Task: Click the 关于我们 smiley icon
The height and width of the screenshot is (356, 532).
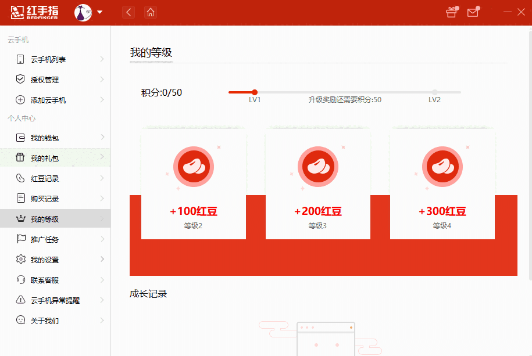Action: pyautogui.click(x=20, y=320)
